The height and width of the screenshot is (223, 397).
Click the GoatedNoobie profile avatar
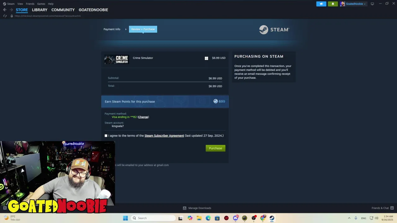tap(342, 4)
